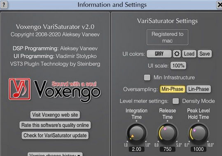
Task: Click the Release Time value 750 field
Action: tap(168, 149)
